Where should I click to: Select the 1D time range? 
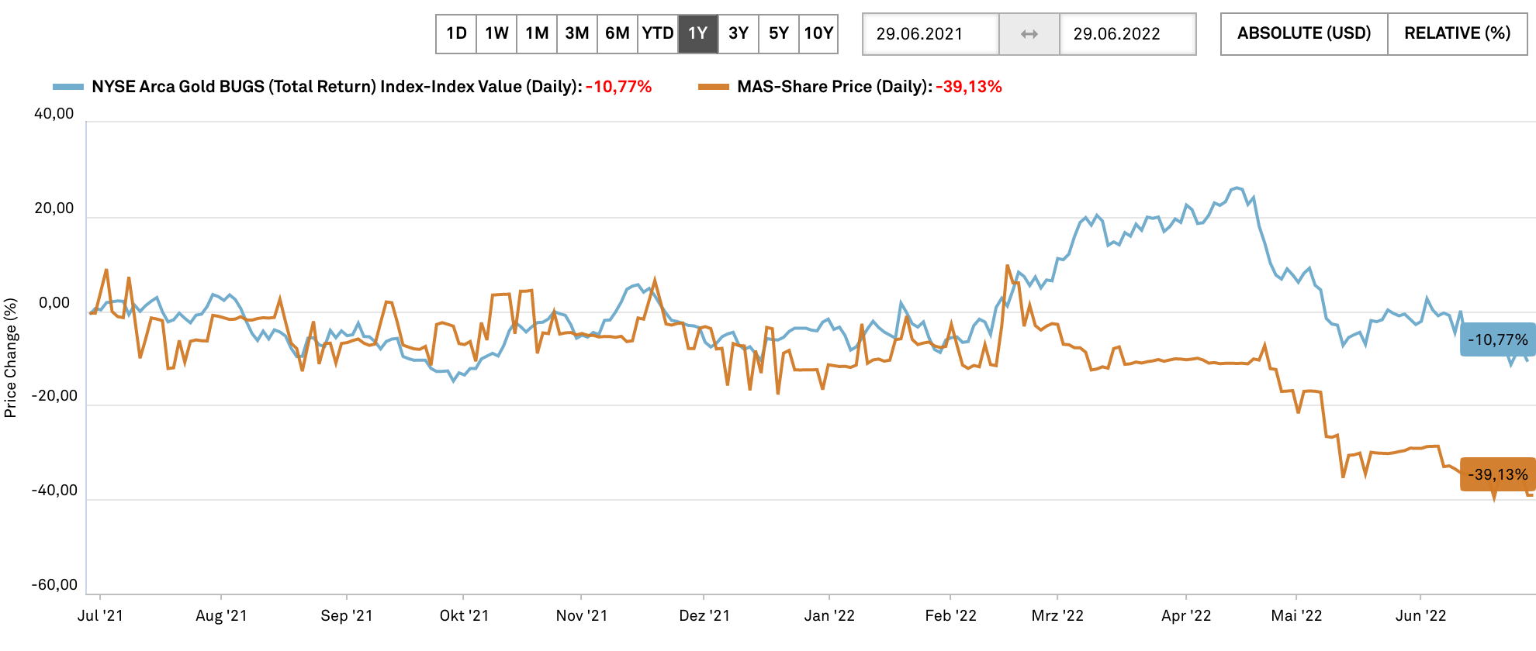456,34
